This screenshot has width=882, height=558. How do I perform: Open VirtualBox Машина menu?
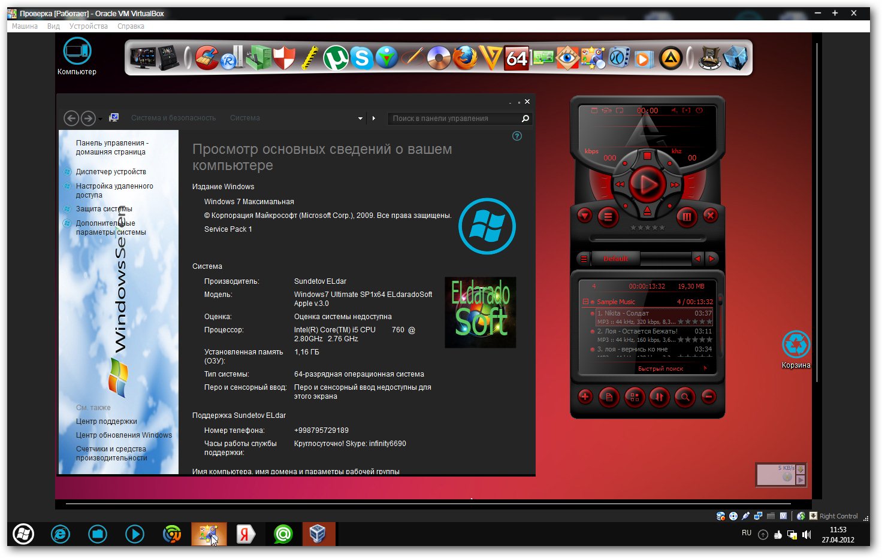(x=25, y=26)
